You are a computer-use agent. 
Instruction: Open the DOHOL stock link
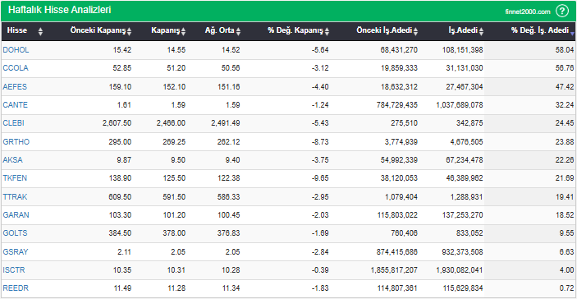point(16,50)
